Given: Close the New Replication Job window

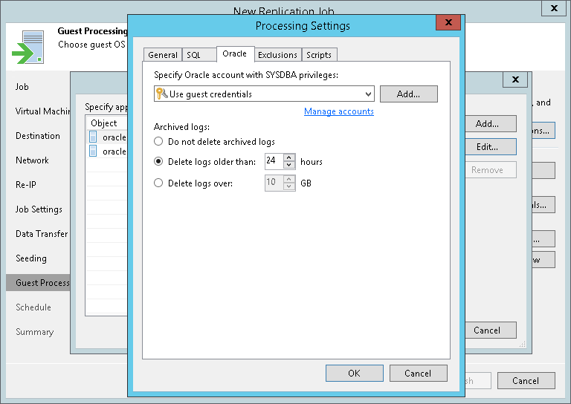Looking at the screenshot, I should pyautogui.click(x=554, y=8).
